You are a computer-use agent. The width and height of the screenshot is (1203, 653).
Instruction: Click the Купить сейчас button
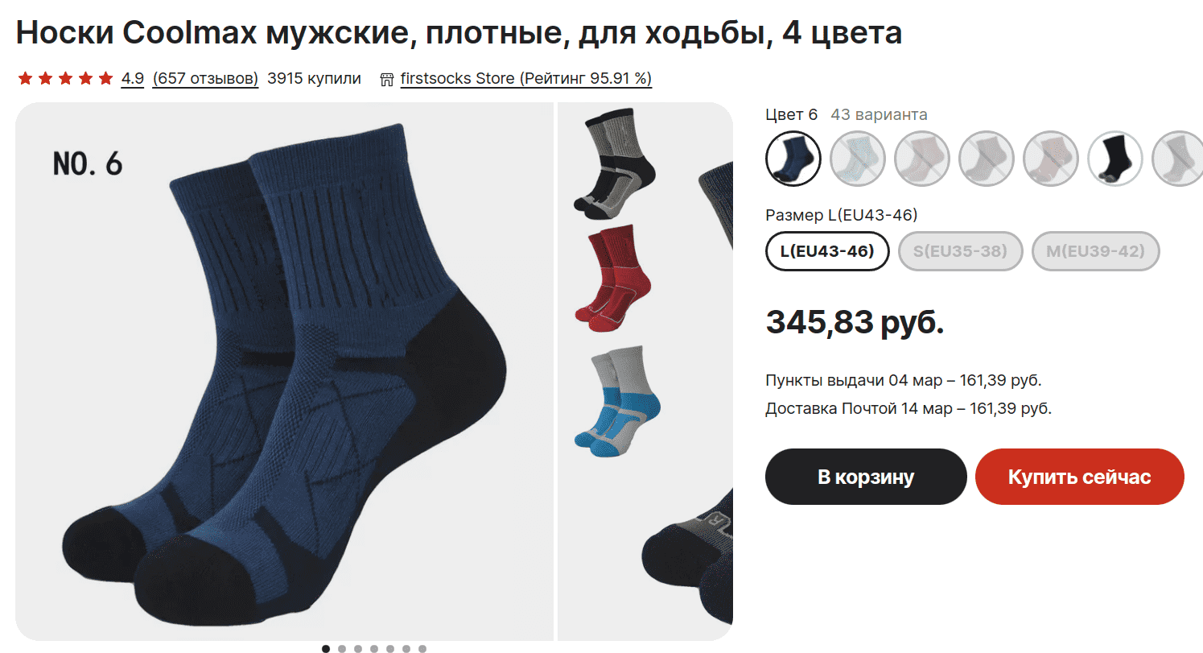pos(1079,477)
